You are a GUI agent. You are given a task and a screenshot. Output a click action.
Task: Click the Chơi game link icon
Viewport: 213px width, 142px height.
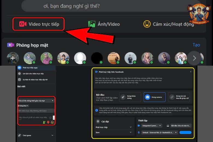click(x=19, y=135)
